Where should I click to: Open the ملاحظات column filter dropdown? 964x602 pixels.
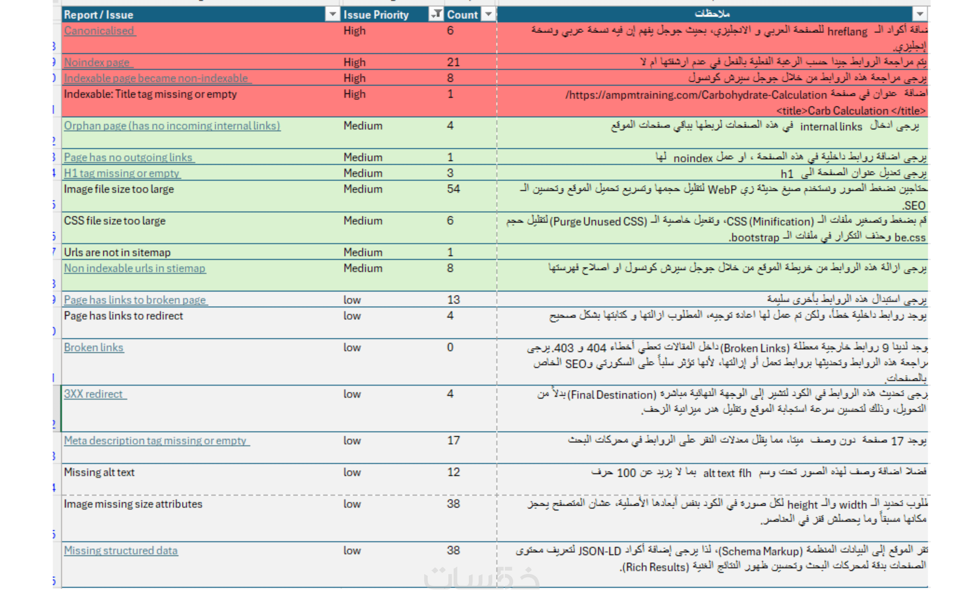click(x=919, y=14)
